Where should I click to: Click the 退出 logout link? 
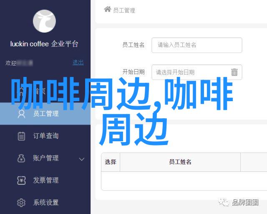[78, 63]
